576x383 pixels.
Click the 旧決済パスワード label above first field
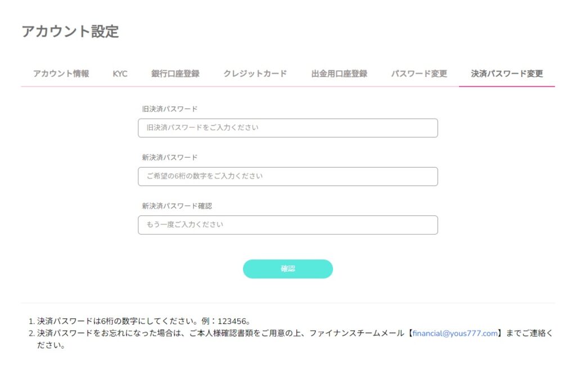170,109
